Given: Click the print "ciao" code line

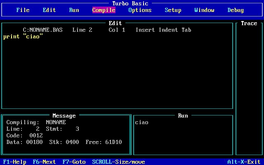Looking at the screenshot, I should 23,37.
